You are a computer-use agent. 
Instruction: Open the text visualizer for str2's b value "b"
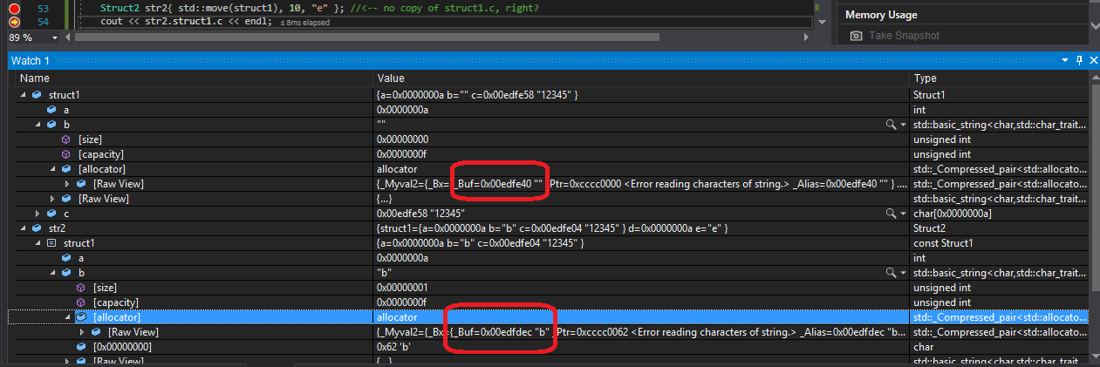click(x=891, y=273)
